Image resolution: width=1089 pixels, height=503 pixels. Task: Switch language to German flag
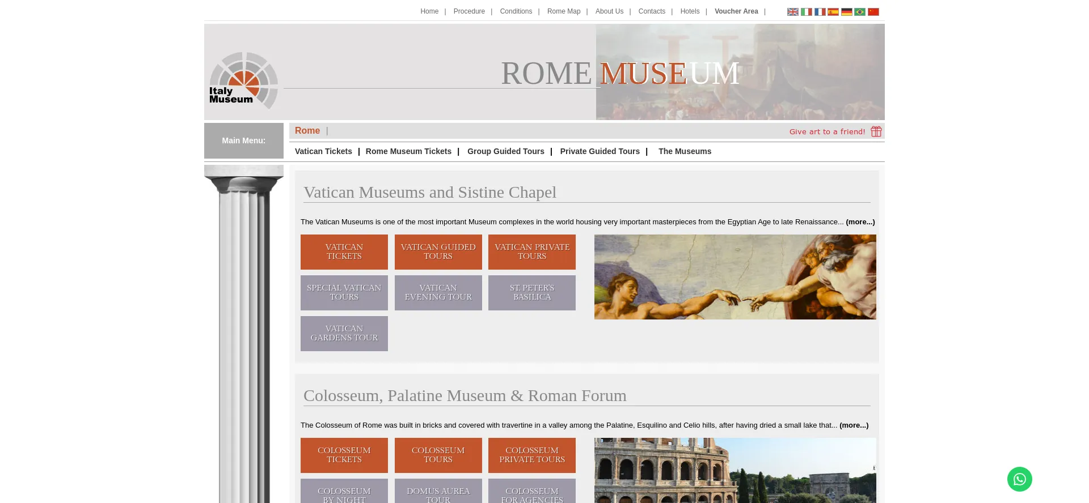[846, 12]
